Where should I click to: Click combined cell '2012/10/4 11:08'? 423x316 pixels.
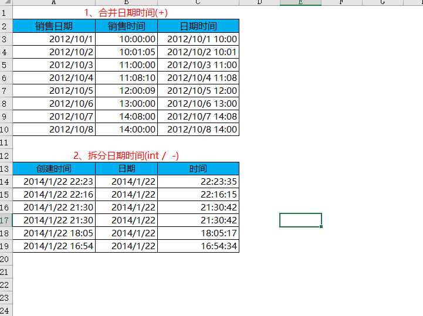(x=198, y=78)
